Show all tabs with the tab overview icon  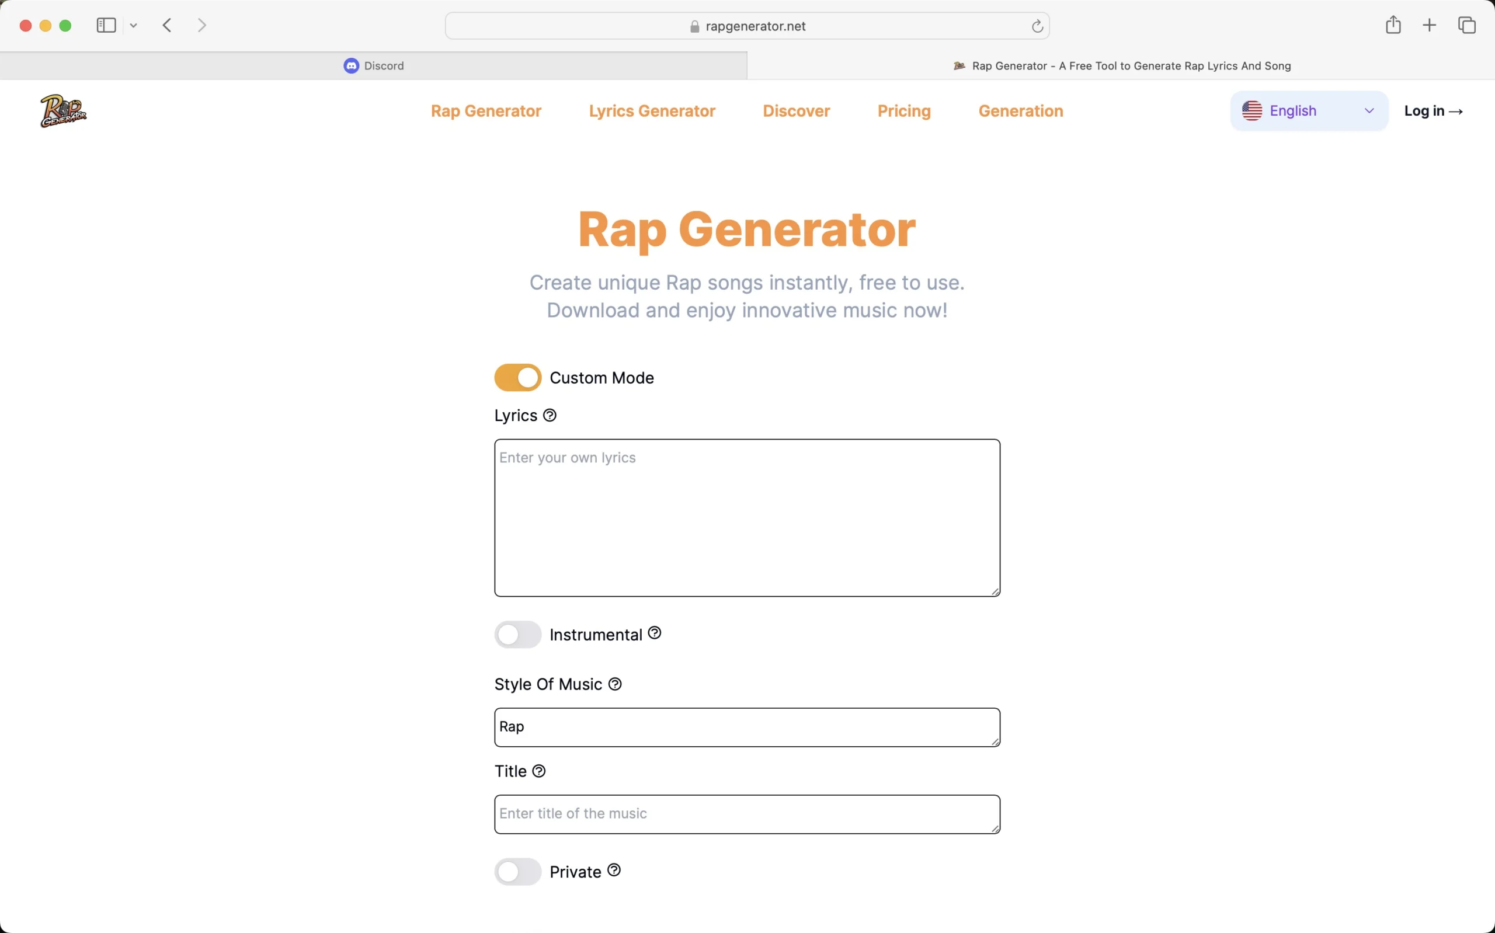point(1467,25)
